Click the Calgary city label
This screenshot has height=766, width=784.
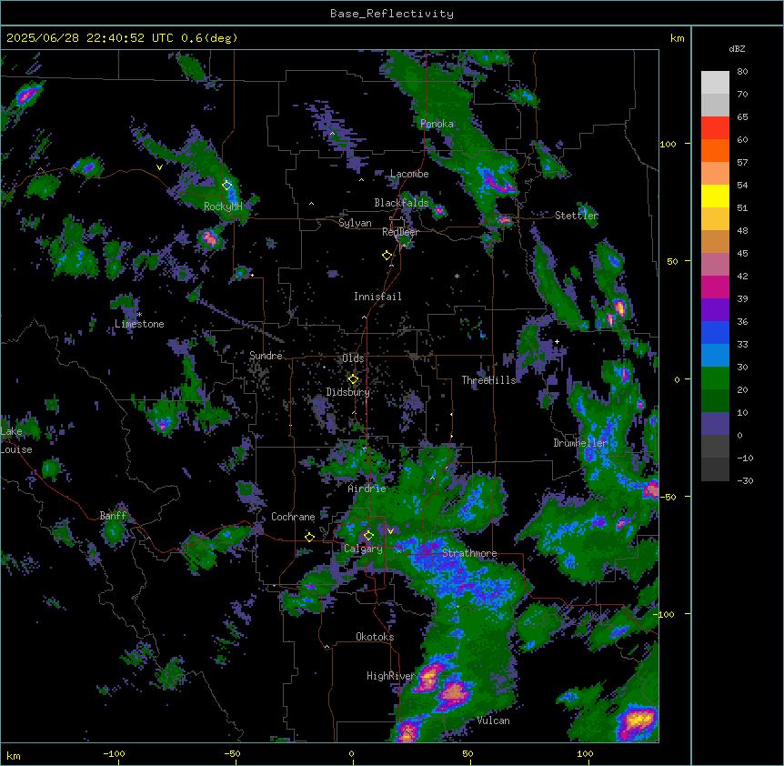(363, 549)
